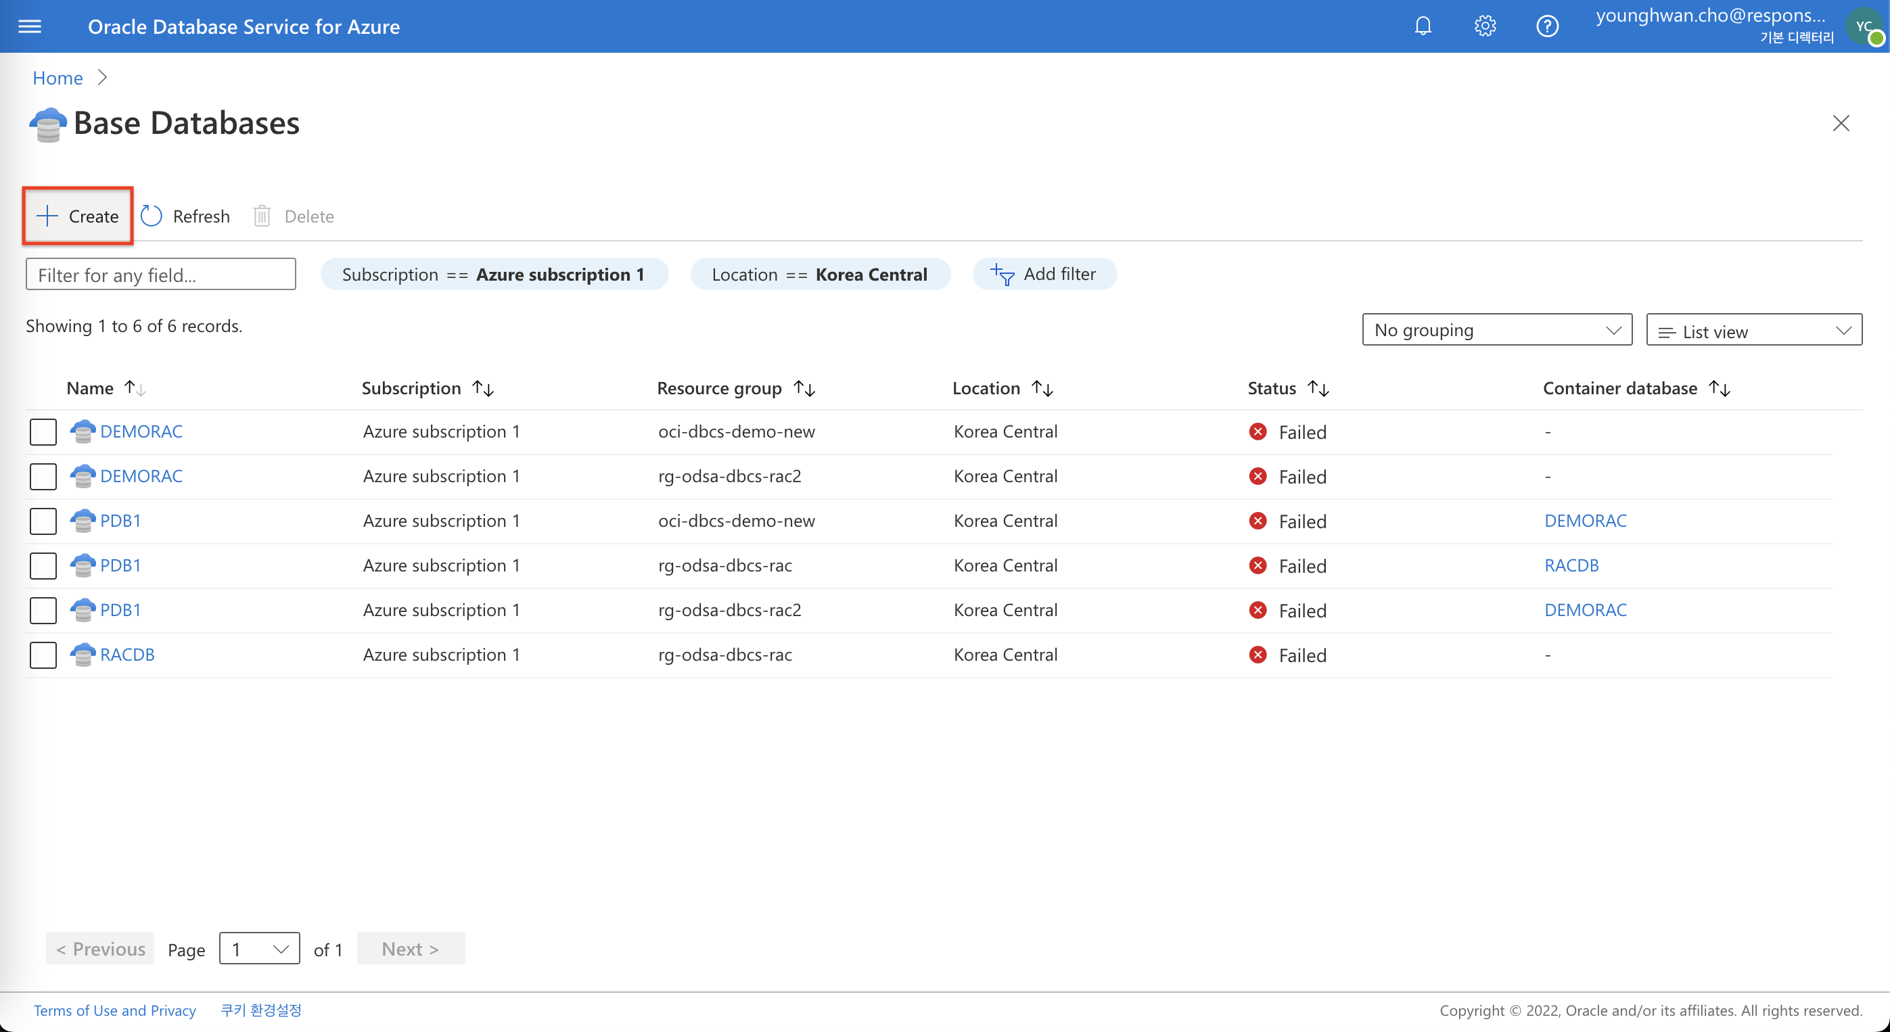Screen dimensions: 1890x1032
Task: Edit the Subscription filter pill
Action: 494,275
